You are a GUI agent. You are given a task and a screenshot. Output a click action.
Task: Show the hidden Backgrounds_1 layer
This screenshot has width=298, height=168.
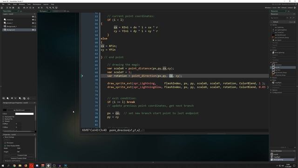tap(33, 27)
